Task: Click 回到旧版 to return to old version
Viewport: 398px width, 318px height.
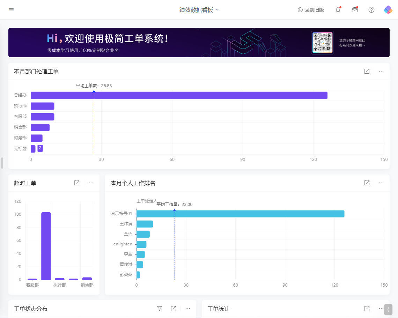Action: (x=311, y=10)
